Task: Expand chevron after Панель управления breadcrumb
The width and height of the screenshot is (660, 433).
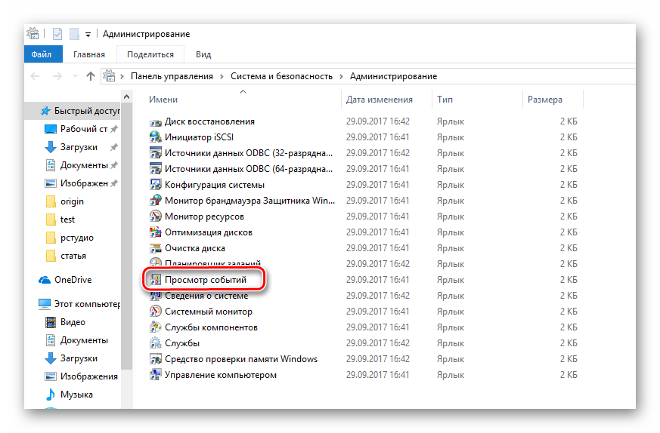Action: (222, 76)
